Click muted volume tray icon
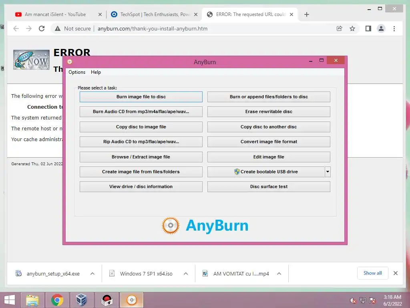Screen dimensions: 410x308 (x=353, y=300)
